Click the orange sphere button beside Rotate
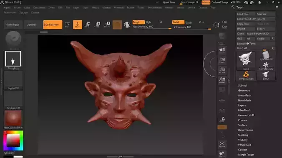 (117, 25)
